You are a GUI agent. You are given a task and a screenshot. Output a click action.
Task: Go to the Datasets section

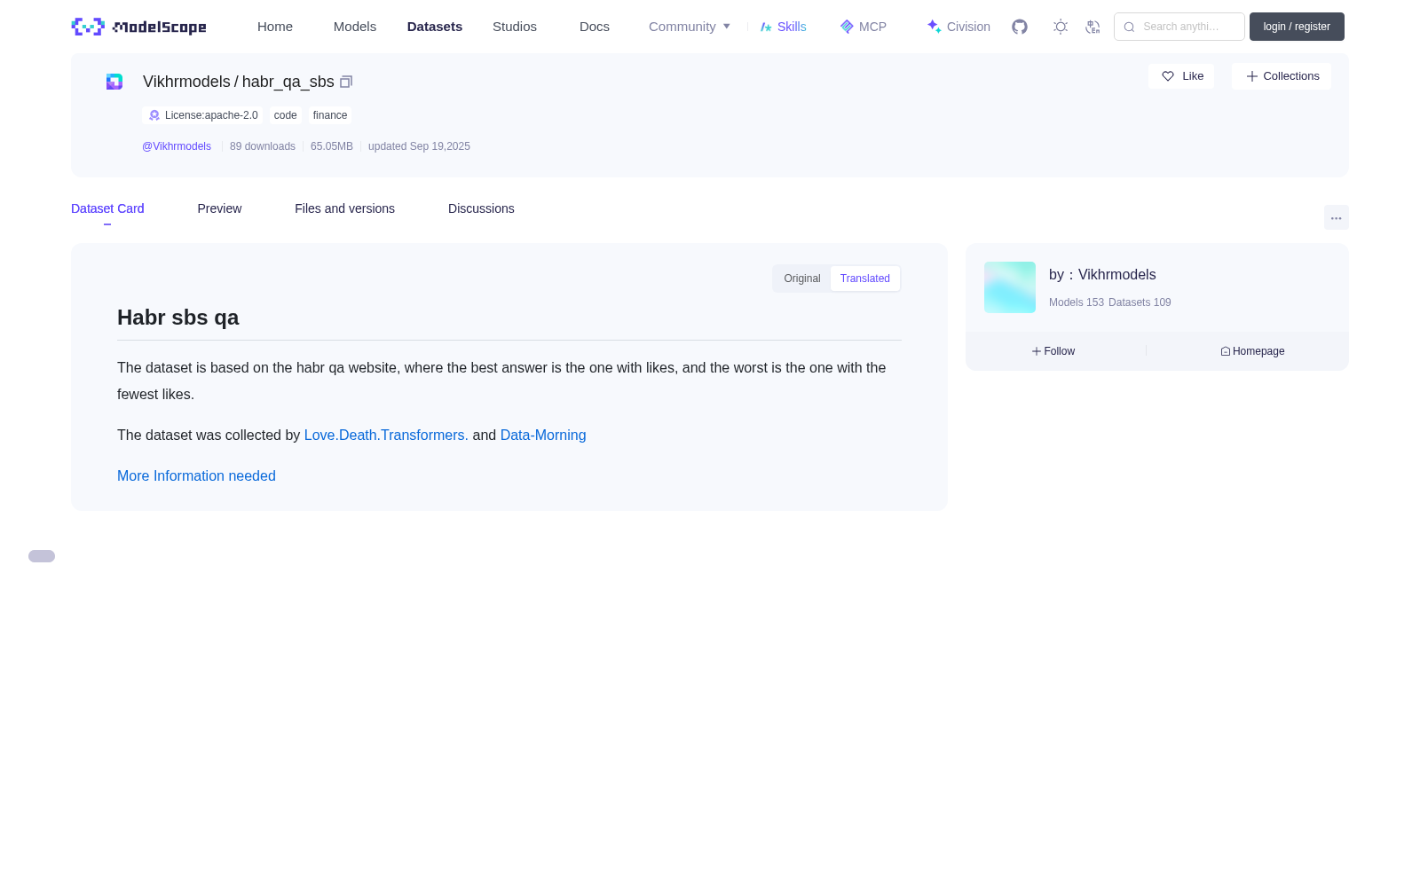(435, 27)
